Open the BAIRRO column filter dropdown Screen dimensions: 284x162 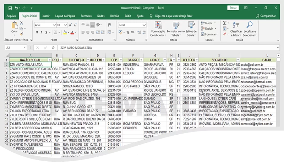(x=141, y=60)
